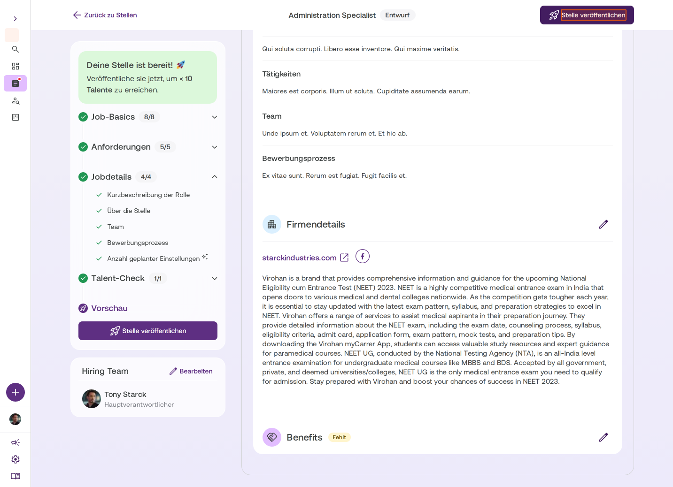Screen dimensions: 673x487
Task: Go back via Zurück zu Stellen
Action: [105, 15]
